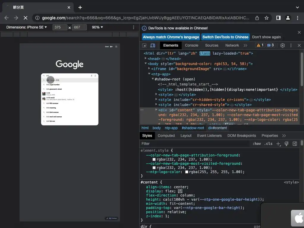Screen dimensions: 304x228
Task: Select the ntp-app breadcrumb
Action: pos(171,128)
